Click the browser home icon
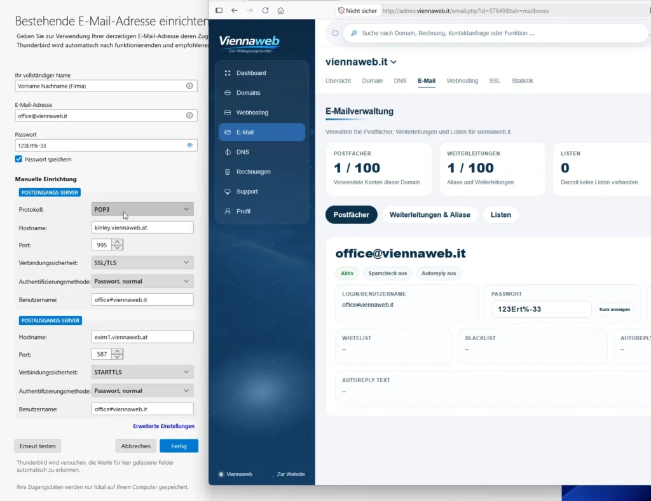Image resolution: width=651 pixels, height=501 pixels. 280,10
